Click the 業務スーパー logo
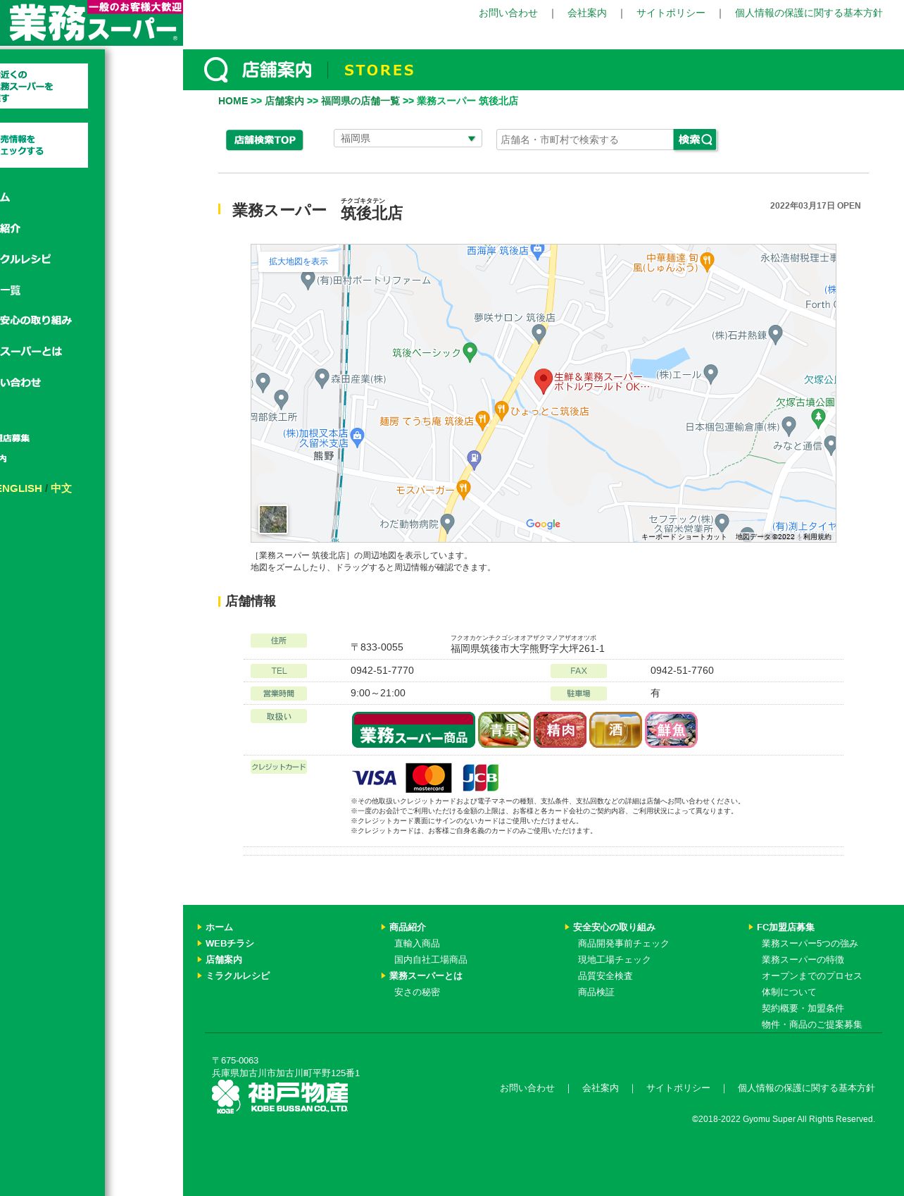The width and height of the screenshot is (904, 1196). (x=92, y=23)
